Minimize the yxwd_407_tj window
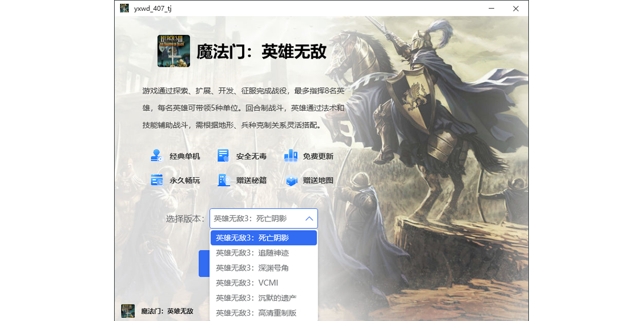 click(491, 8)
